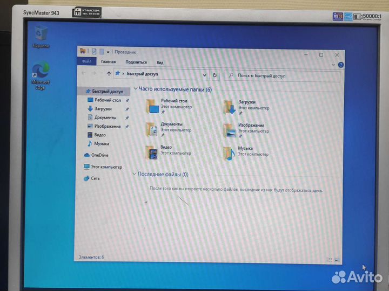Open the Файл ribbon tab
The height and width of the screenshot is (291, 389).
pos(86,61)
